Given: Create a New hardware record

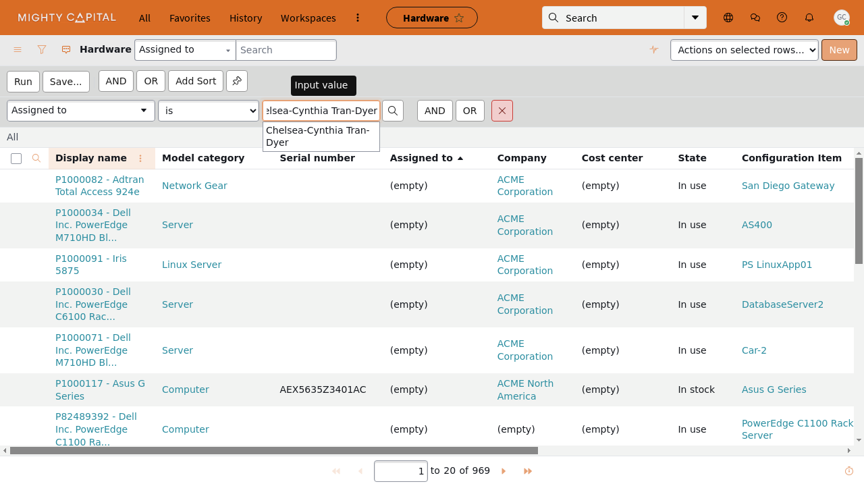Looking at the screenshot, I should [839, 50].
